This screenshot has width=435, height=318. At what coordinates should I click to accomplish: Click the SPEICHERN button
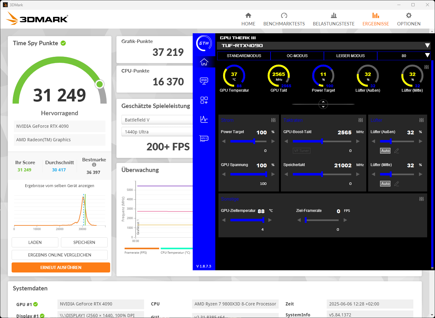pyautogui.click(x=84, y=242)
